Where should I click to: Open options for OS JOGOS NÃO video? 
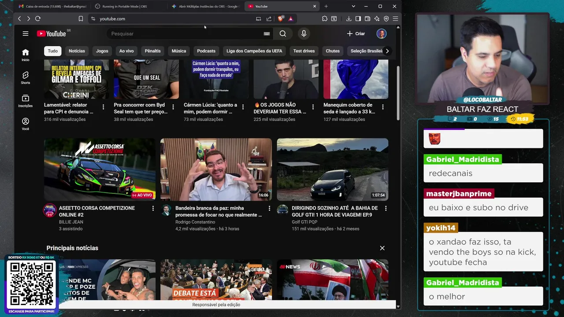point(313,107)
